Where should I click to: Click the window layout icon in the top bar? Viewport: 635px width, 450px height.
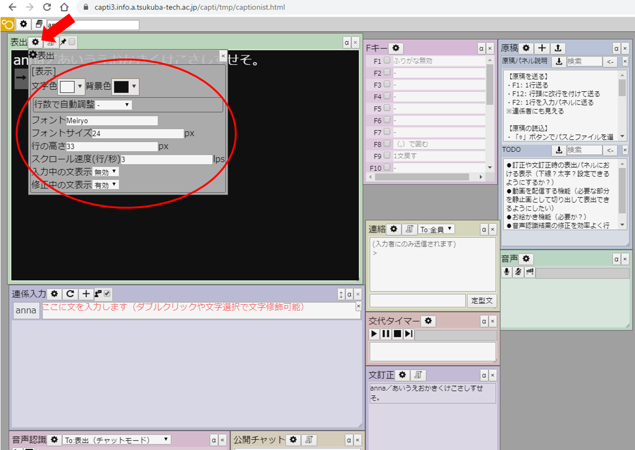[38, 24]
